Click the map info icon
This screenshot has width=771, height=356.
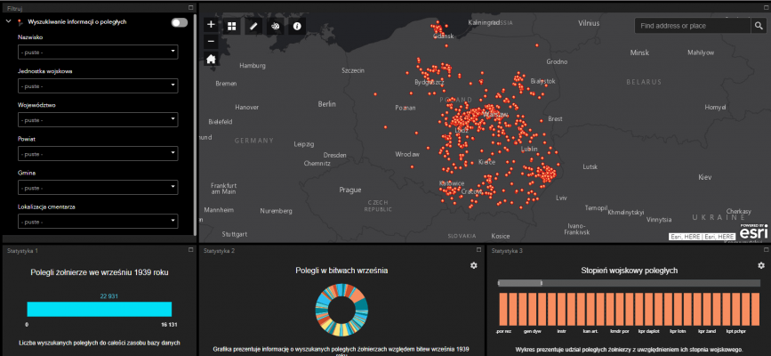296,27
